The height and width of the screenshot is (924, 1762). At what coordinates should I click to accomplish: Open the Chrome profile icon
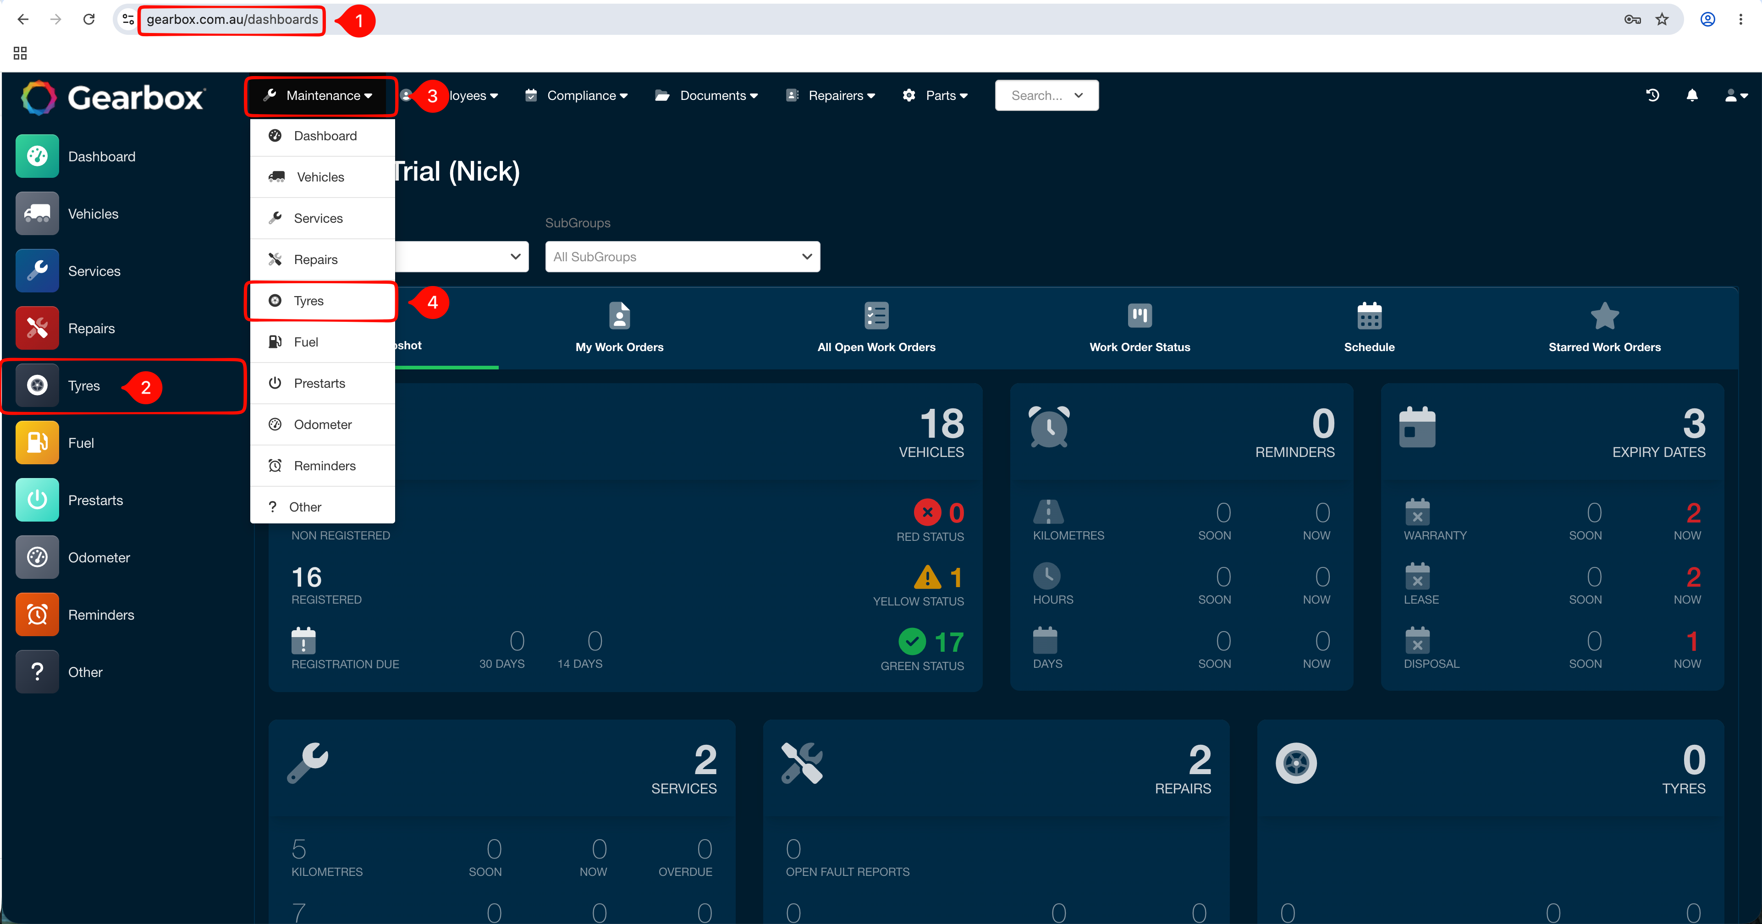[1708, 19]
